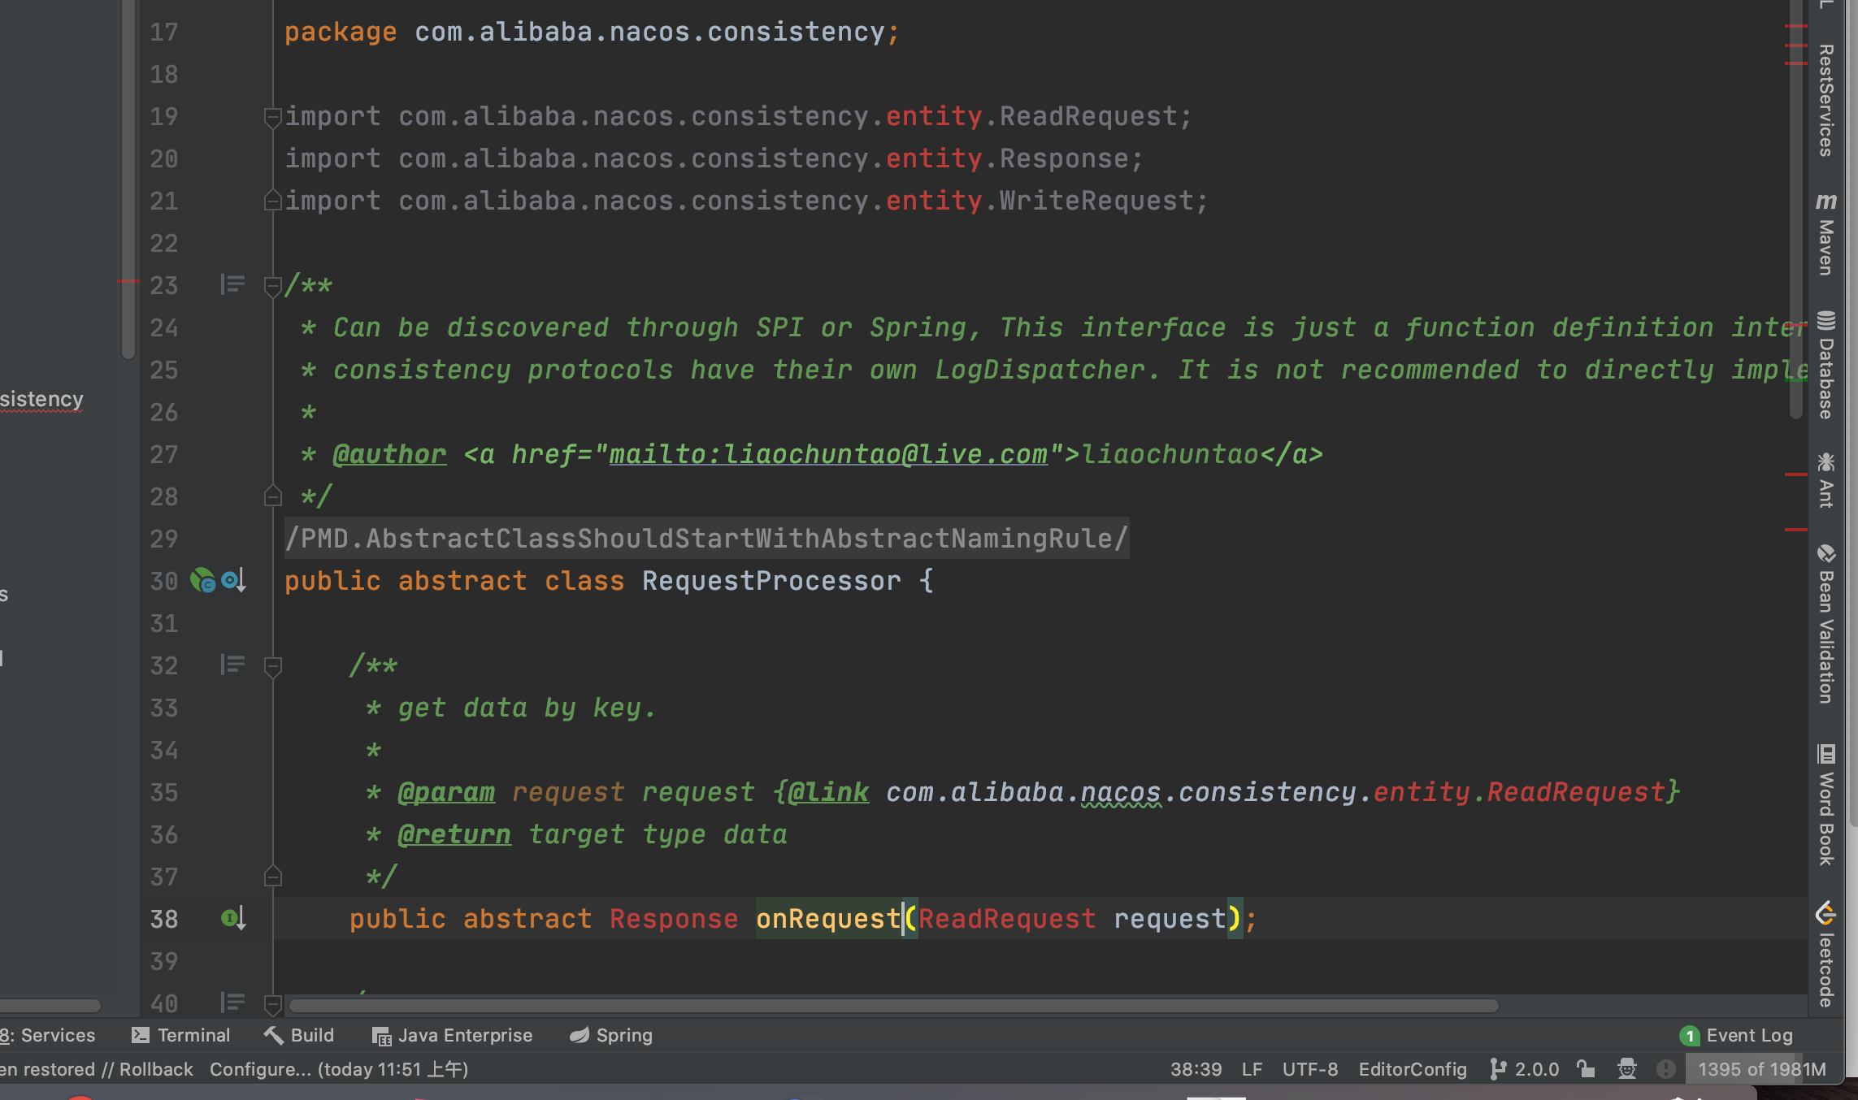Click the @param Javadoc tag
This screenshot has height=1100, width=1858.
click(x=446, y=791)
